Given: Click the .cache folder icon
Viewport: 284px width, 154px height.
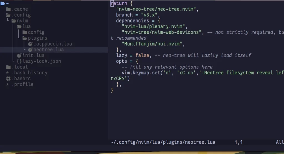Looking at the screenshot, I should (x=8, y=9).
